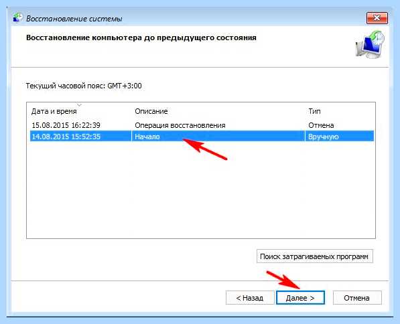Continue with 'Далее >' button
400x324 pixels.
[300, 298]
